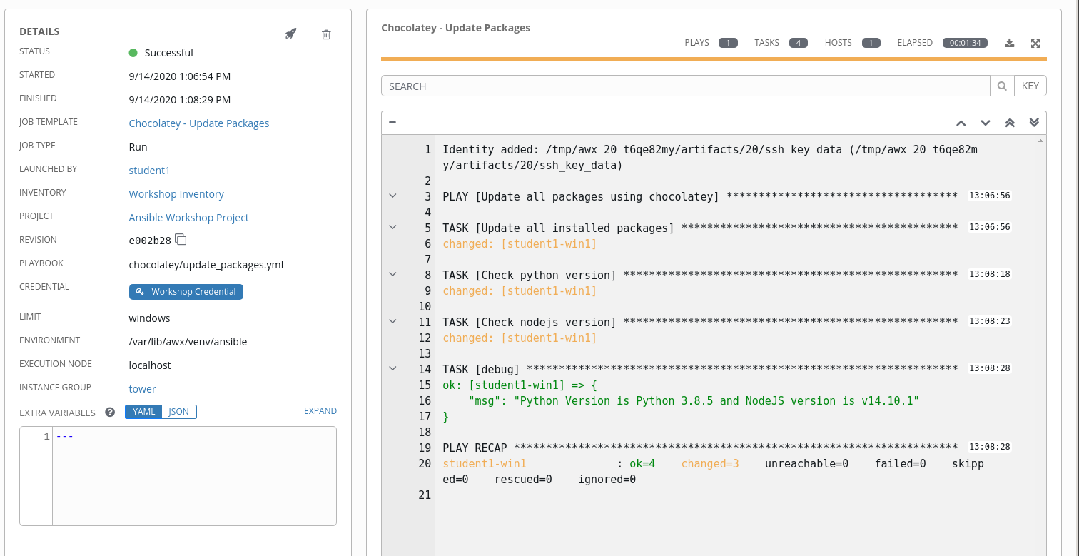Open the Workshop Inventory link
Image resolution: width=1079 pixels, height=556 pixels.
click(x=176, y=194)
